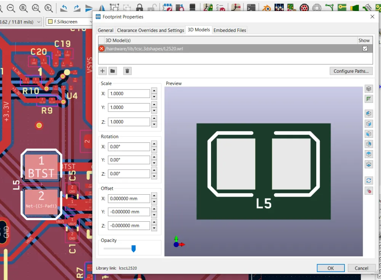Click the folder icon to browse for a model
Image resolution: width=381 pixels, height=280 pixels.
coord(112,71)
